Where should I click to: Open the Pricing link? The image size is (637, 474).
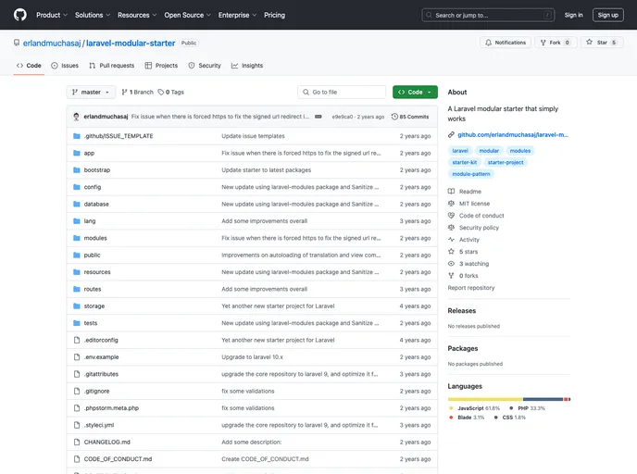[275, 15]
